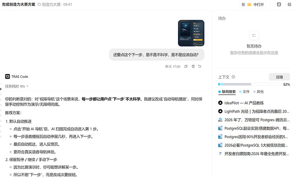Open 开发者白嫖指南:2026 link
296x178 pixels.
(257, 153)
